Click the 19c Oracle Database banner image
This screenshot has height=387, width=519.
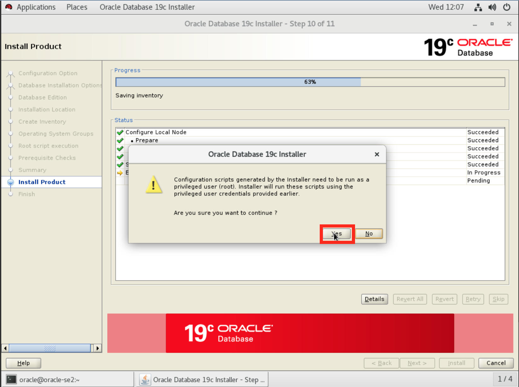(310, 333)
